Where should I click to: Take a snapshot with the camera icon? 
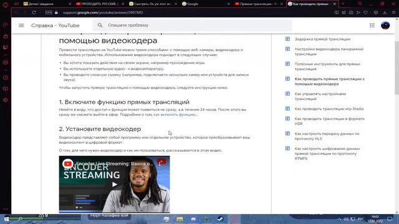coord(351,12)
